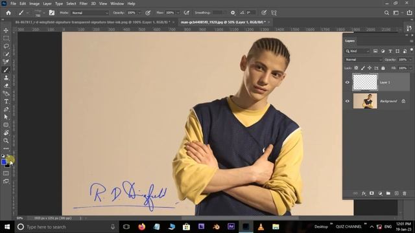Open the Opacity slider dropdown in options bar
The width and height of the screenshot is (415, 233).
tap(139, 13)
